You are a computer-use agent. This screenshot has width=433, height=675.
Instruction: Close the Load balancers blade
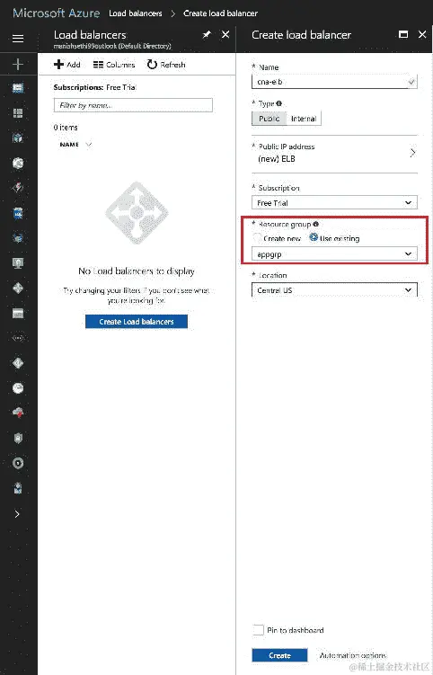(x=225, y=34)
